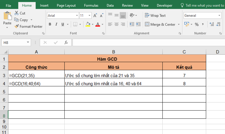Open the font size dropdown

click(x=89, y=15)
